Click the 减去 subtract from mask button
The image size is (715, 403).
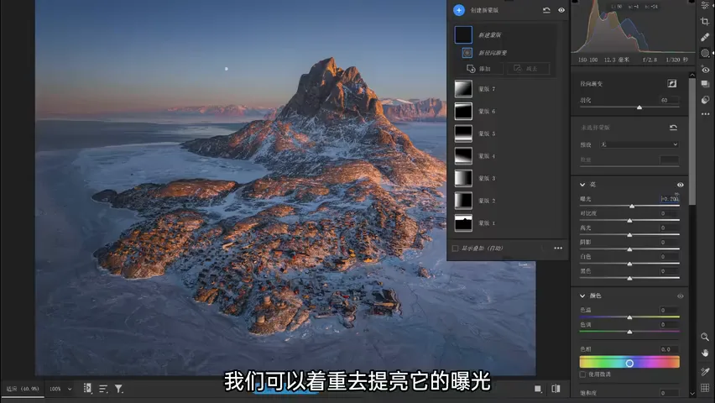click(x=528, y=69)
